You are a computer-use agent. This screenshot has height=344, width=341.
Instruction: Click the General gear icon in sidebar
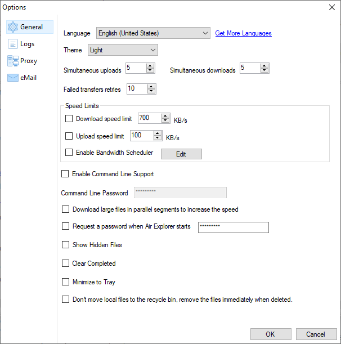coord(12,27)
